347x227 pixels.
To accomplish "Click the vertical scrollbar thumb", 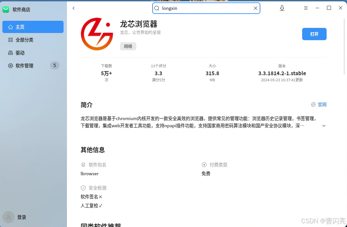I will (x=344, y=47).
